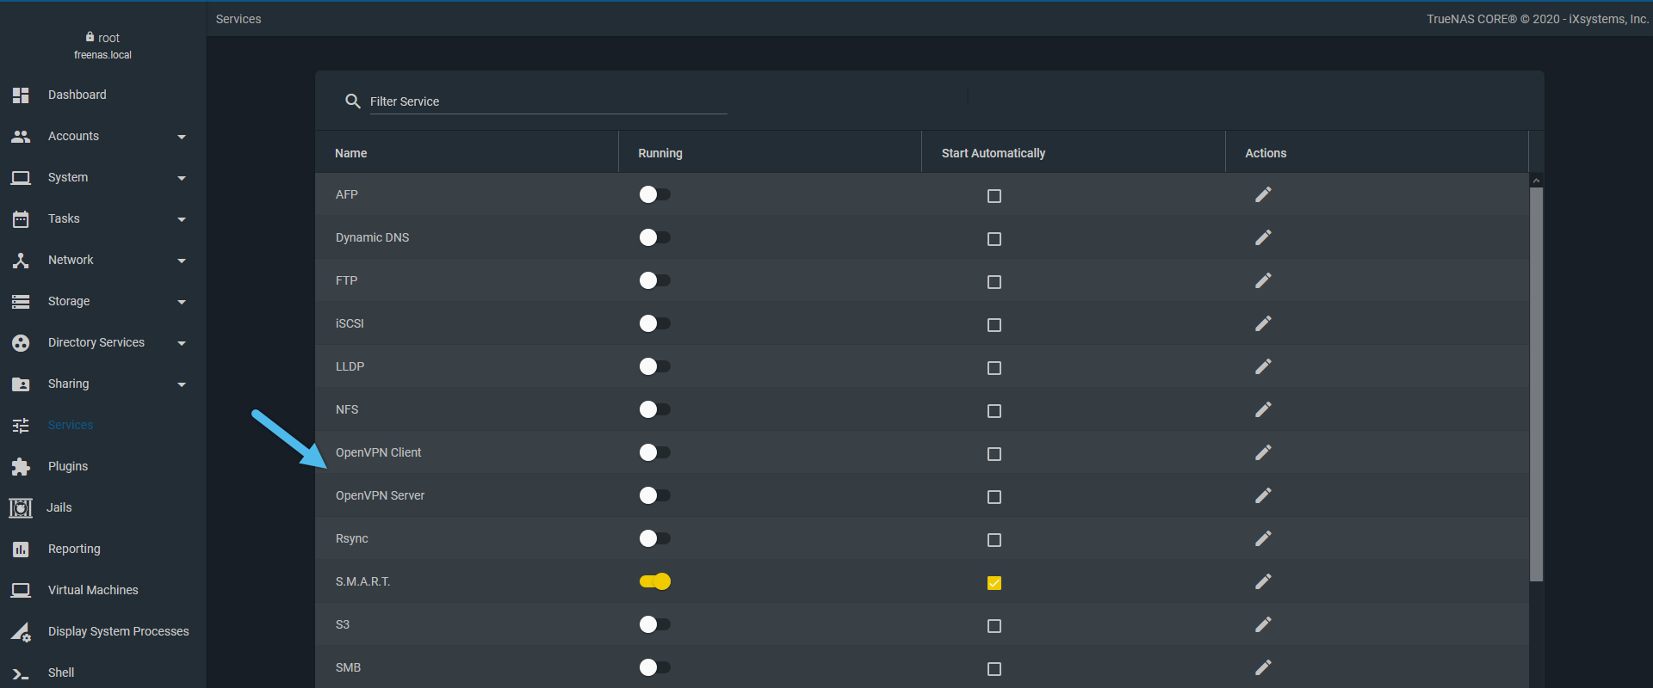Viewport: 1653px width, 688px height.
Task: Click the Reporting chart icon
Action: (x=21, y=549)
